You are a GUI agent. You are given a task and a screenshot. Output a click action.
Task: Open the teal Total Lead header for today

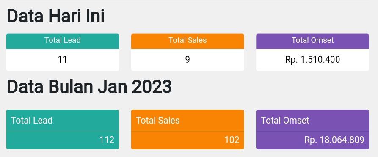click(63, 41)
